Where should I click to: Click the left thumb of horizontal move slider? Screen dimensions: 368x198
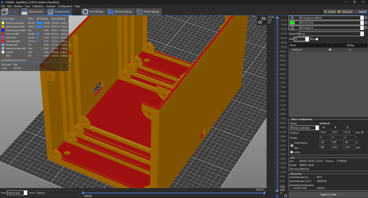click(x=83, y=193)
